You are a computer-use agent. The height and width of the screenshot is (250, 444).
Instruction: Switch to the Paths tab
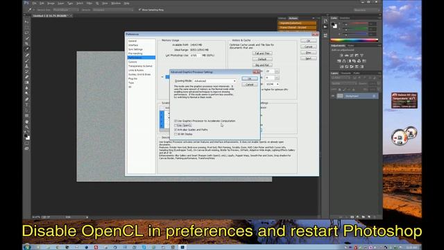point(357,73)
